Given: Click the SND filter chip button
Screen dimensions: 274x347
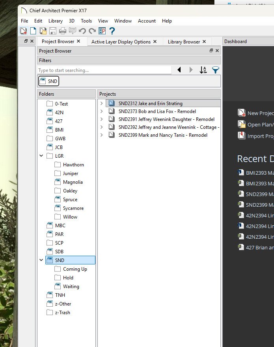Looking at the screenshot, I should click(48, 81).
